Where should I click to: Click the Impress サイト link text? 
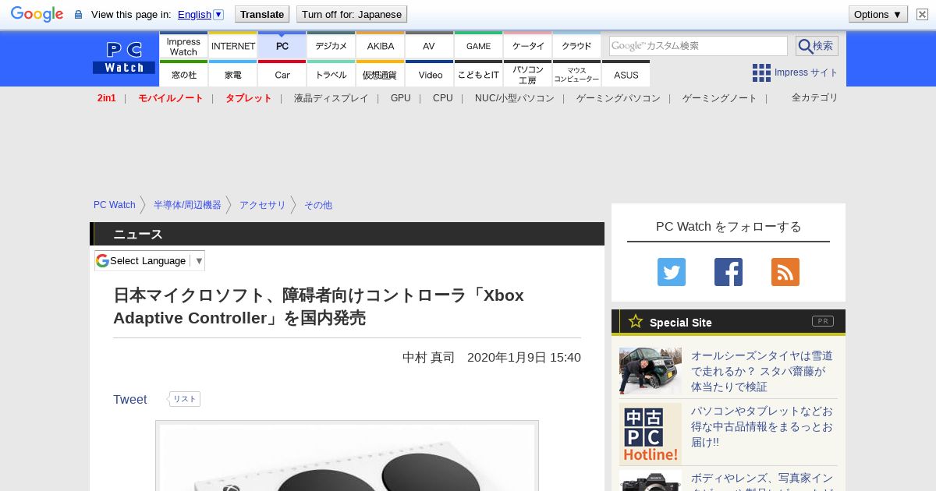[x=807, y=72]
